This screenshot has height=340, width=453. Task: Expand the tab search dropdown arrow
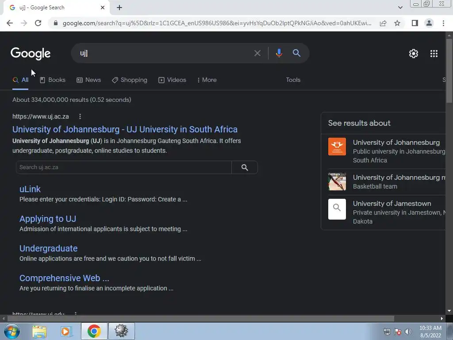click(x=400, y=8)
